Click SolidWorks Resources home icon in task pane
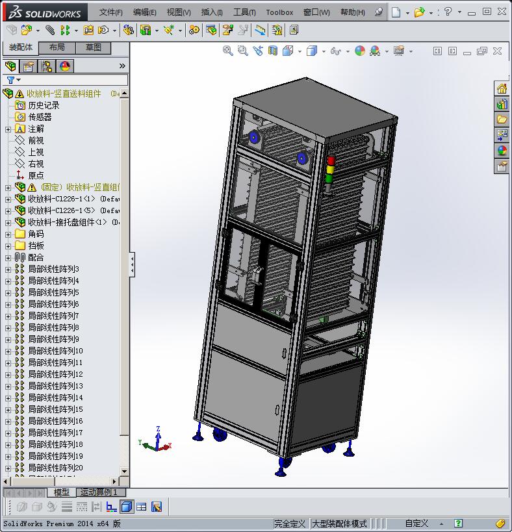512x532 pixels. click(502, 88)
